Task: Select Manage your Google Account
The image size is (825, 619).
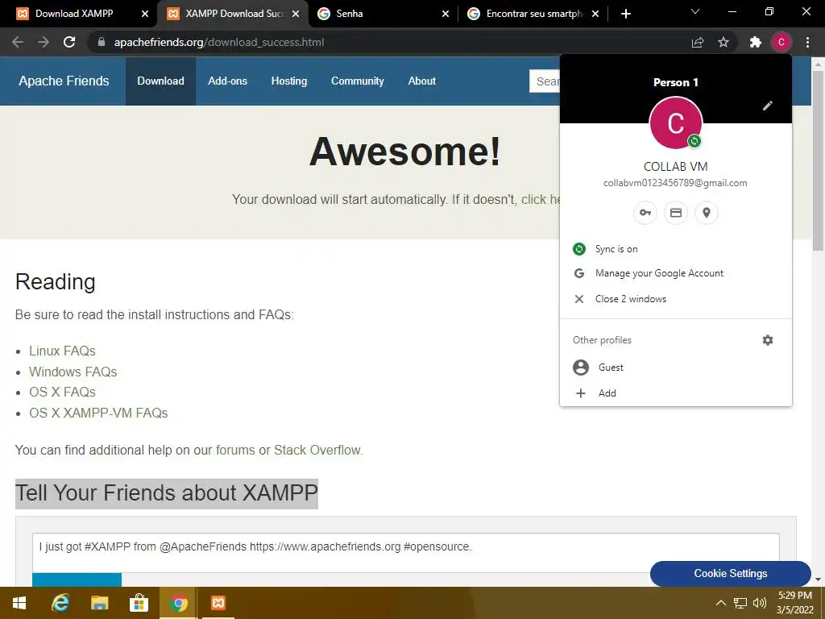Action: click(676, 273)
